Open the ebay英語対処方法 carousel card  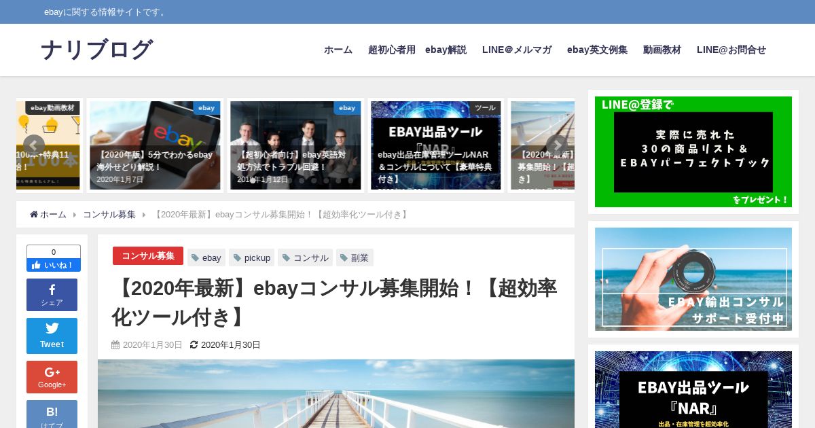pyautogui.click(x=295, y=145)
